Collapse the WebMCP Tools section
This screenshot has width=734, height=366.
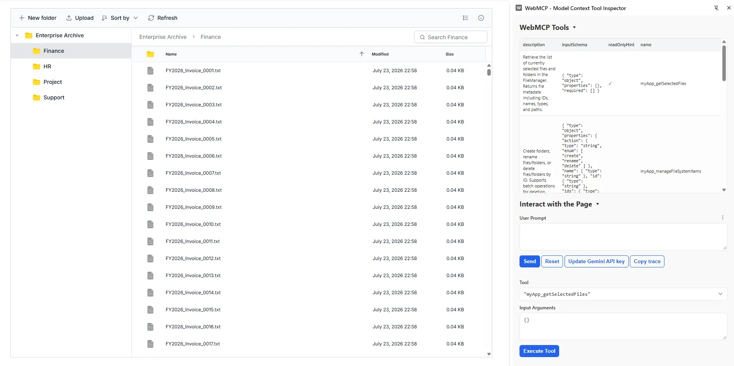point(574,28)
